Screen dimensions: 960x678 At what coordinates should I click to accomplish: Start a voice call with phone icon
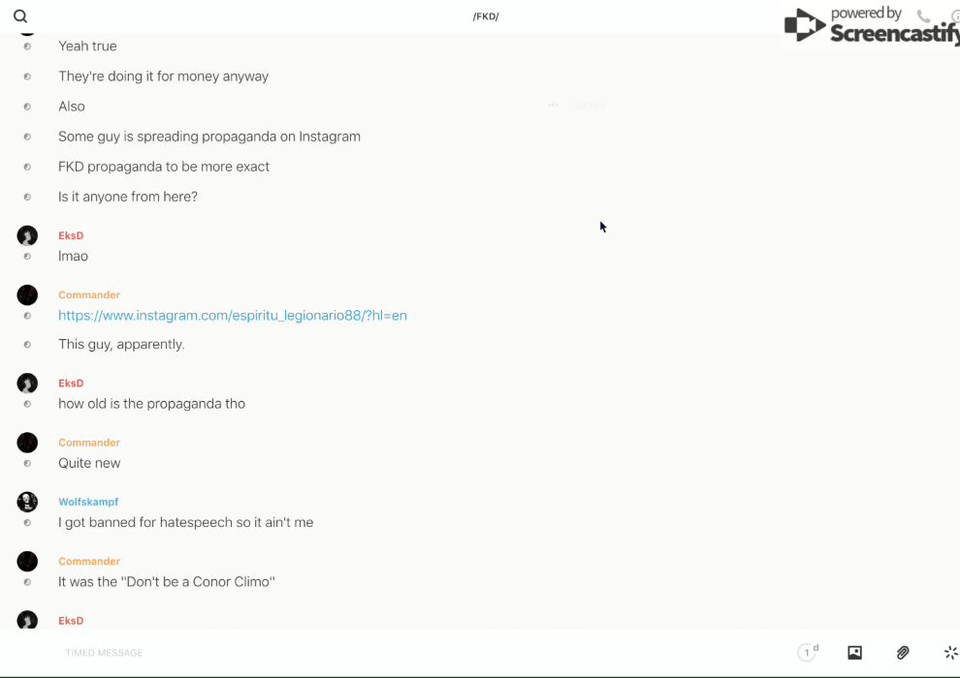923,16
